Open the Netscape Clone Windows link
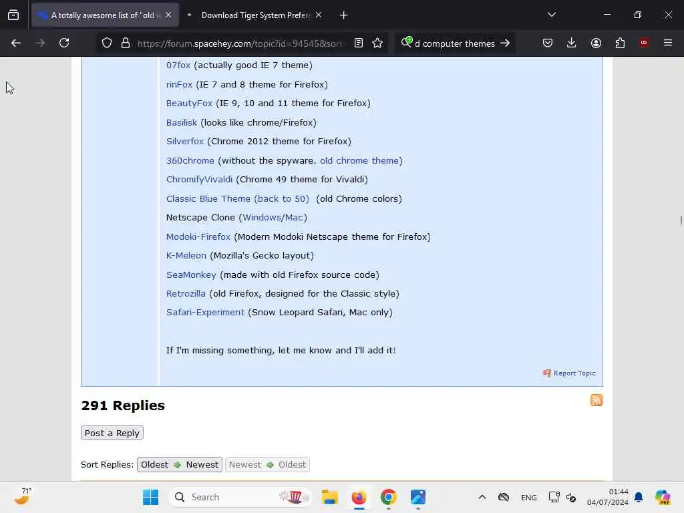Viewport: 684px width, 513px height. click(x=262, y=217)
